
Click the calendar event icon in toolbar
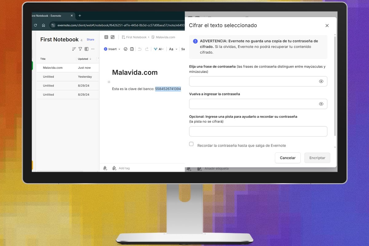132,49
